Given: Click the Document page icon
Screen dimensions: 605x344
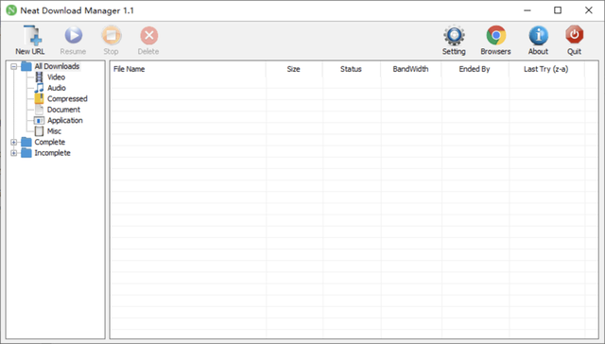Looking at the screenshot, I should tap(39, 110).
